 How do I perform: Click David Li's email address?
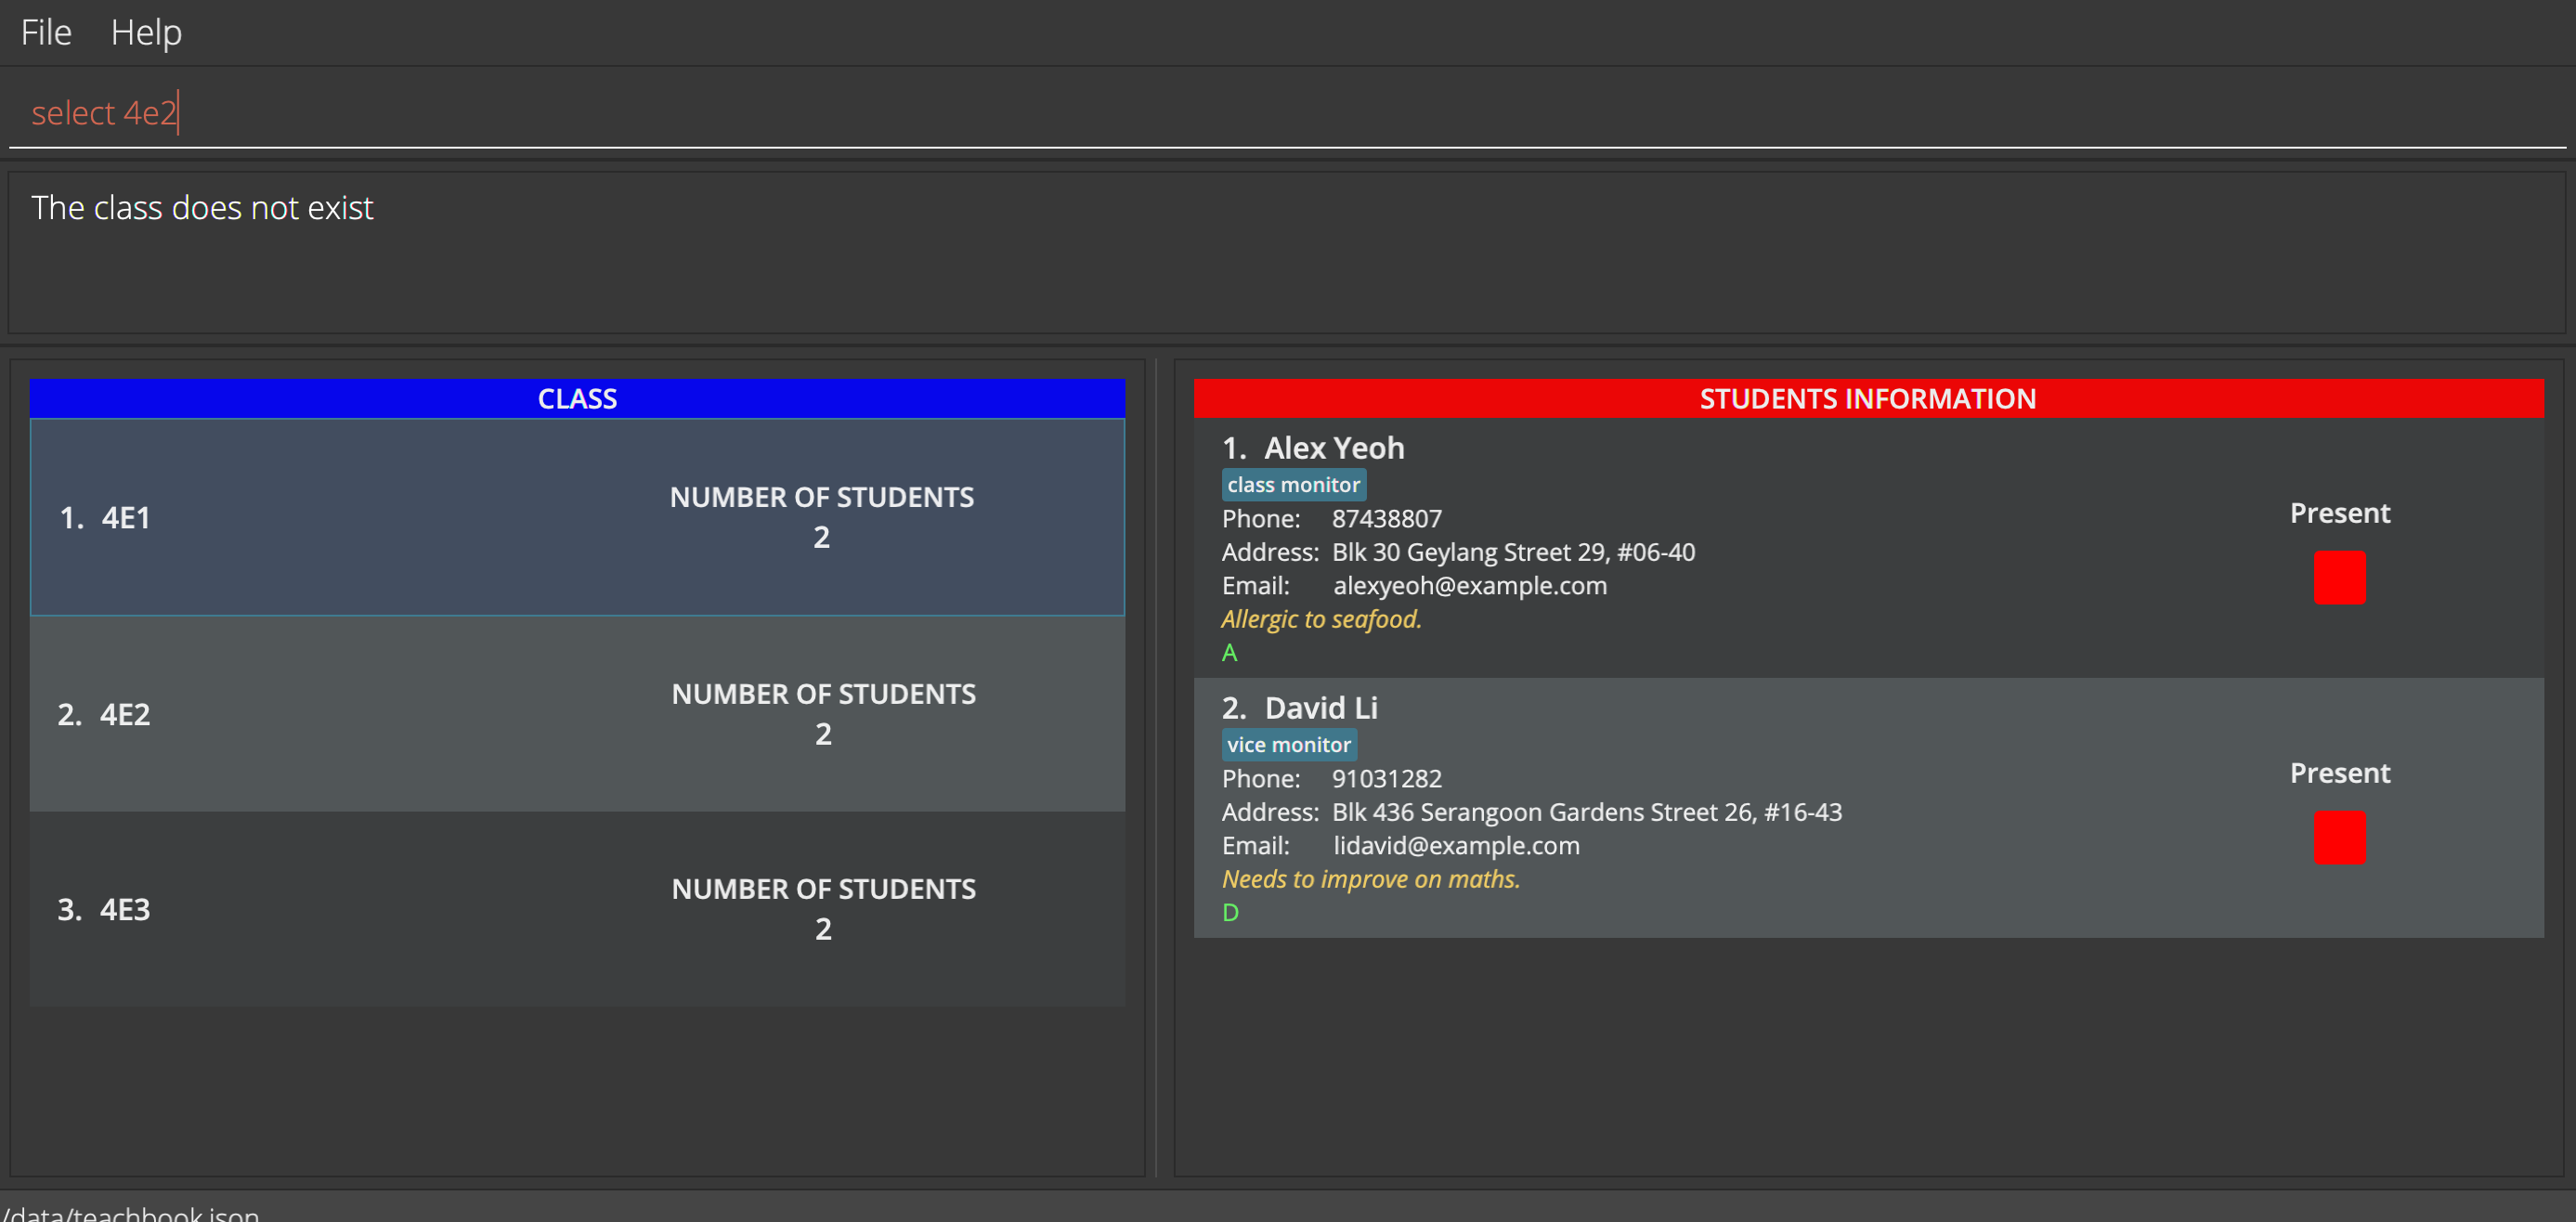coord(1456,846)
